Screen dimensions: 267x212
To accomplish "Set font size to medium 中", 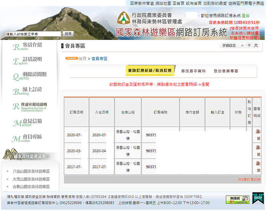I will [249, 45].
